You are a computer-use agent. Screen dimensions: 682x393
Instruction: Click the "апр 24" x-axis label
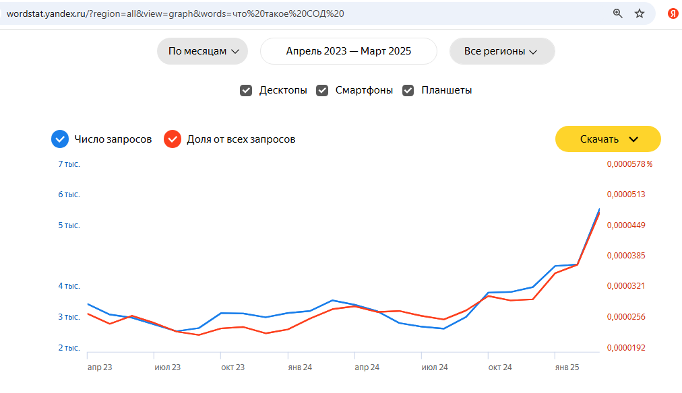(367, 367)
